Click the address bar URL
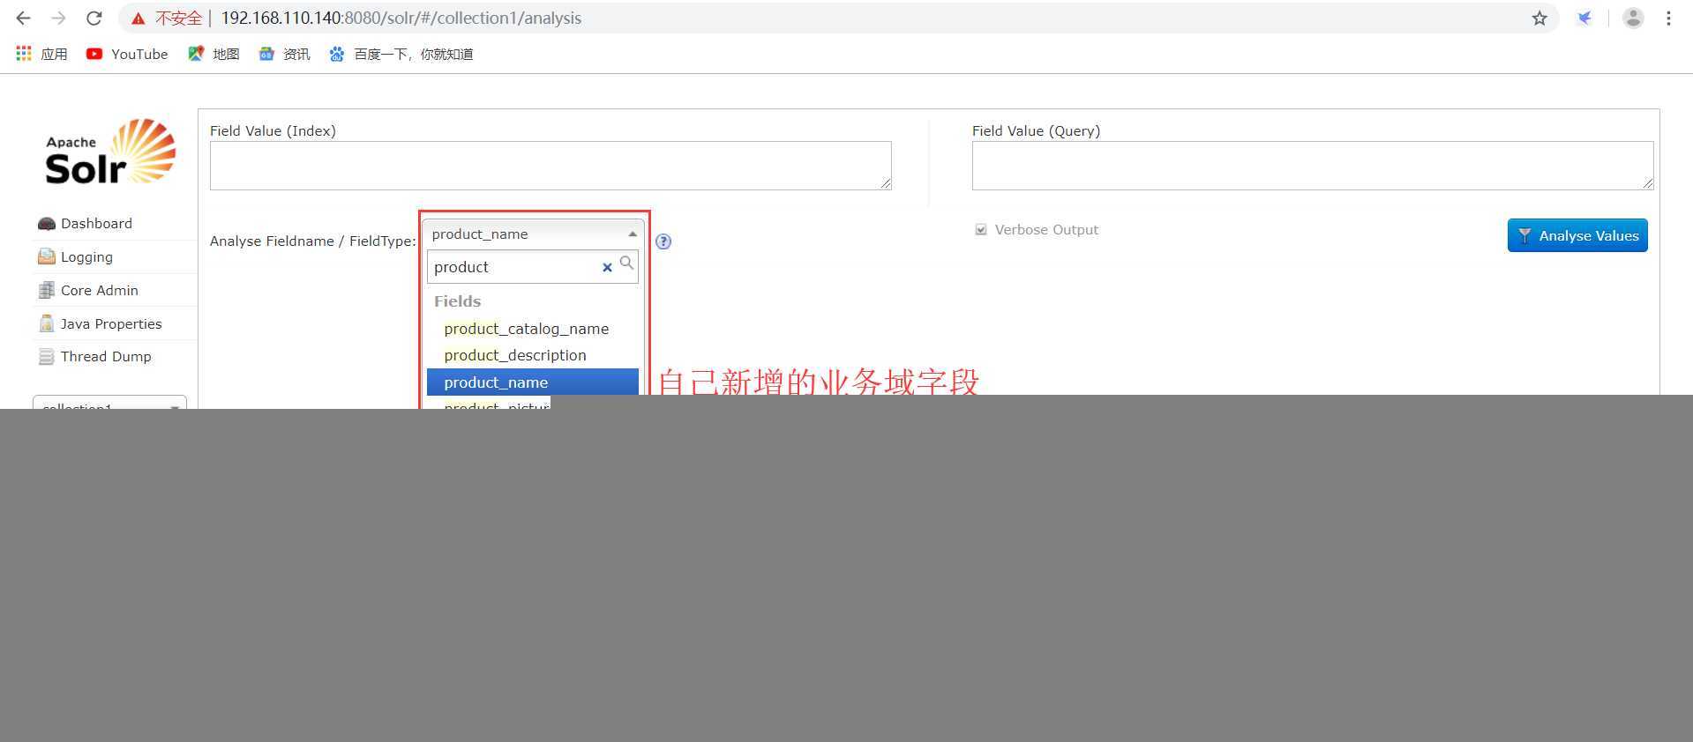This screenshot has width=1693, height=742. [x=401, y=18]
